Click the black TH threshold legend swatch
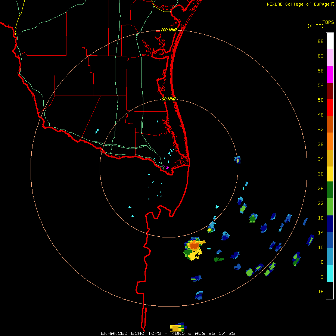336x336 pixels. 330,290
